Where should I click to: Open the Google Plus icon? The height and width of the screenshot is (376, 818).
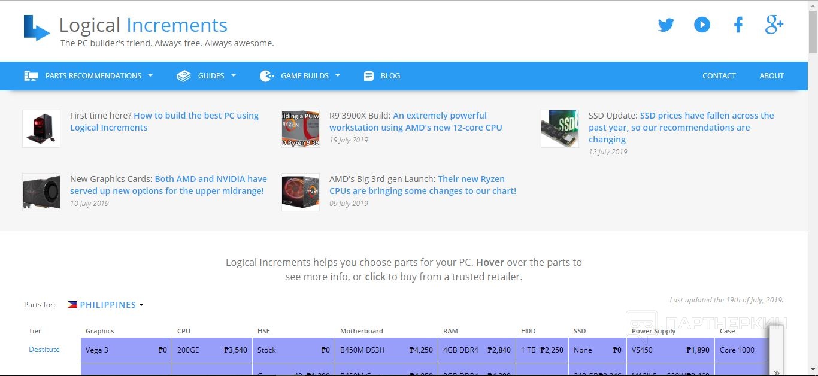click(x=774, y=25)
